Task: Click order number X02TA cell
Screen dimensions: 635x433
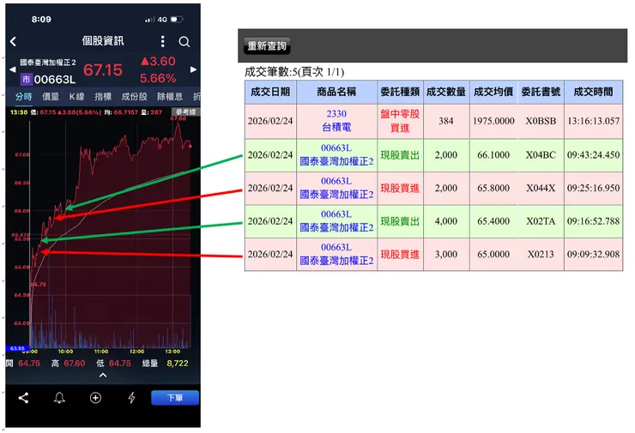Action: click(x=541, y=221)
